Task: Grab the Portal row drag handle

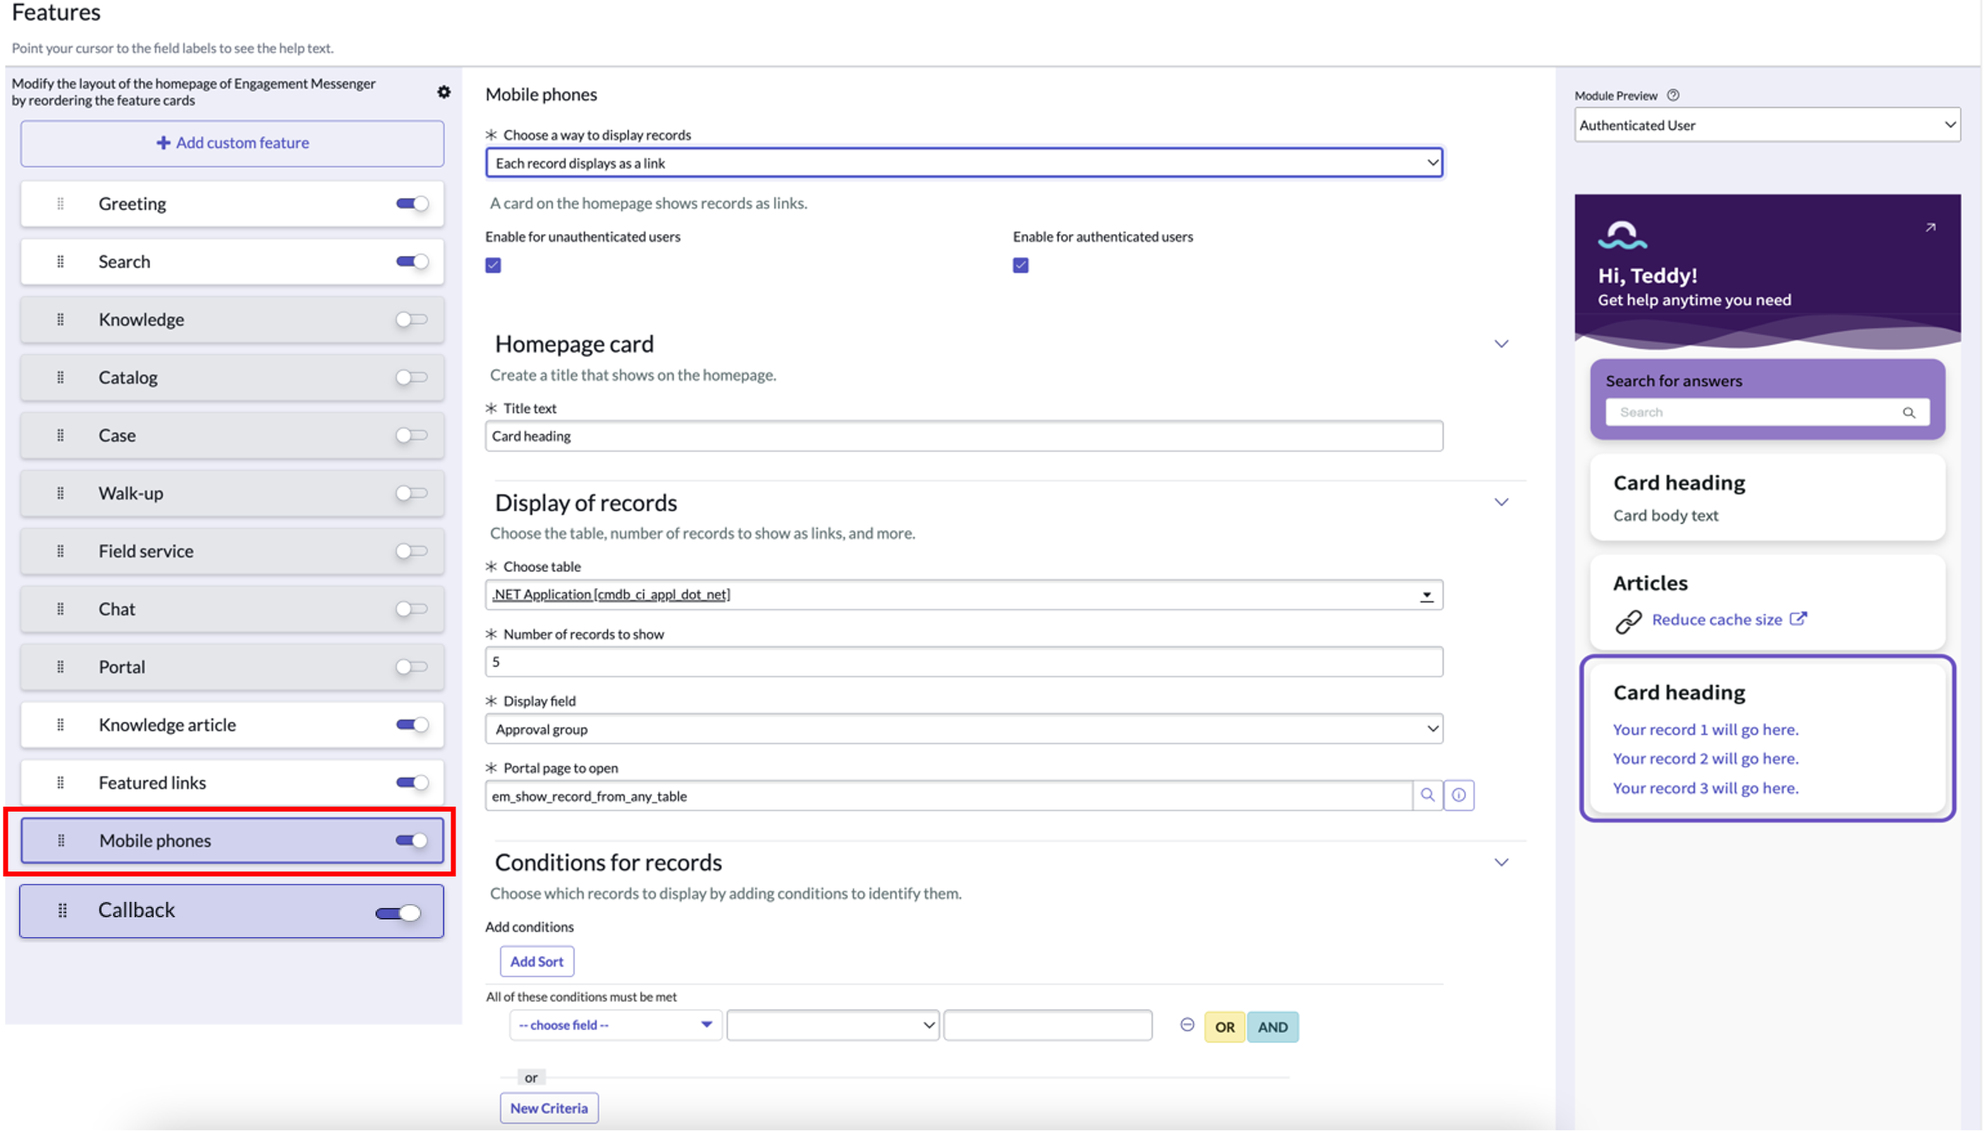Action: coord(61,666)
